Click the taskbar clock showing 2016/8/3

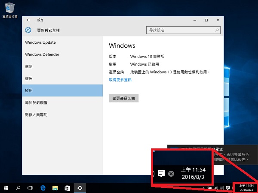tap(246, 188)
